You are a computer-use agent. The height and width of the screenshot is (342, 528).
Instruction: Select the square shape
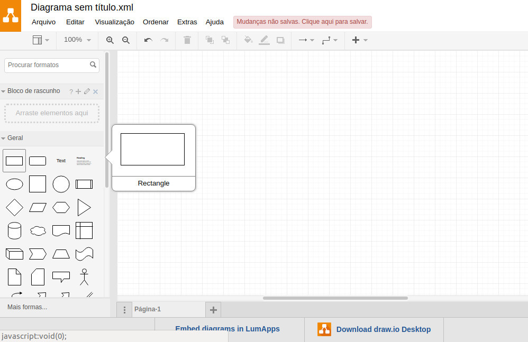(38, 184)
